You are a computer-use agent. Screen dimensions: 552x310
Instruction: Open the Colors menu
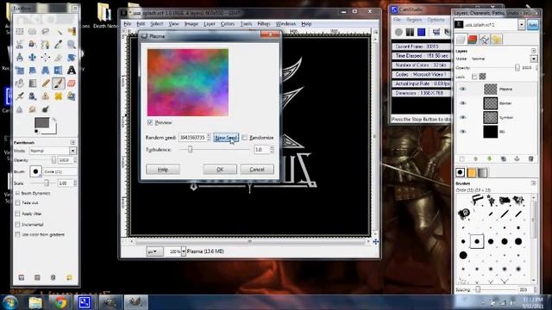coord(228,23)
